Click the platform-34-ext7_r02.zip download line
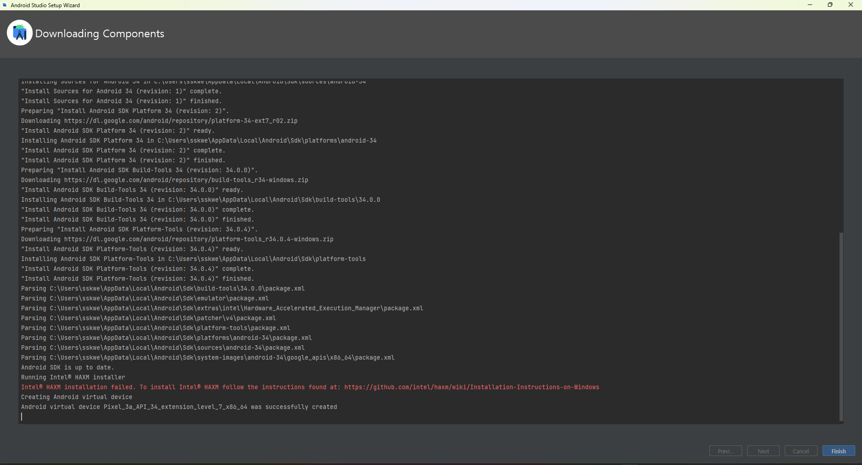The width and height of the screenshot is (862, 465). tap(159, 121)
